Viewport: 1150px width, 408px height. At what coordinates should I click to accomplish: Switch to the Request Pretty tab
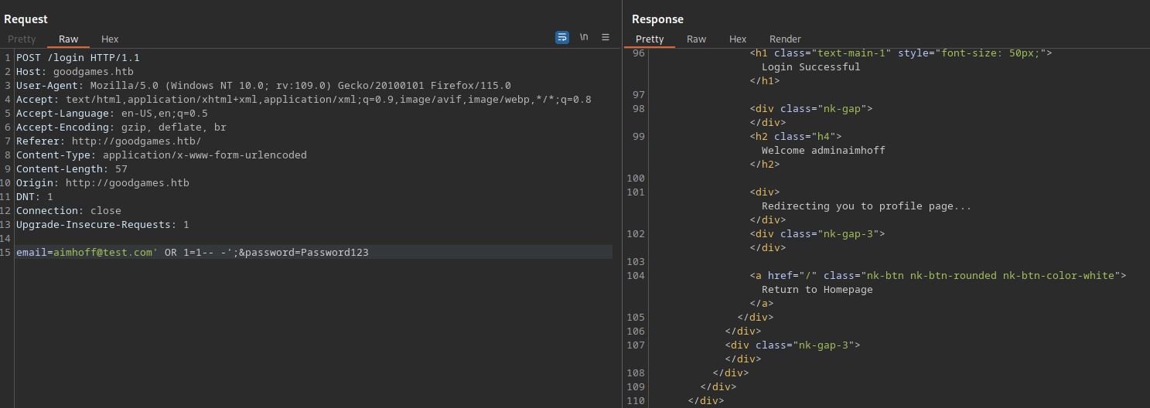click(22, 39)
